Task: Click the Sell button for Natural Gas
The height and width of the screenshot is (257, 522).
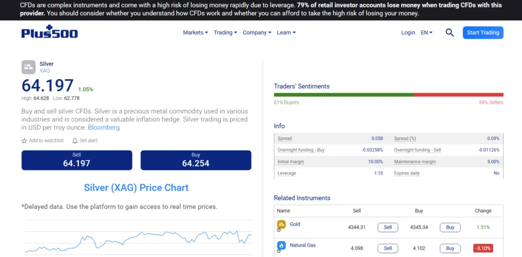Action: [388, 248]
